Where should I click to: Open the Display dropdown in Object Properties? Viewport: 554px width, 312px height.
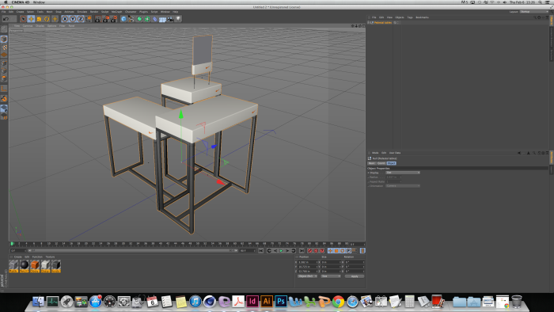point(402,173)
